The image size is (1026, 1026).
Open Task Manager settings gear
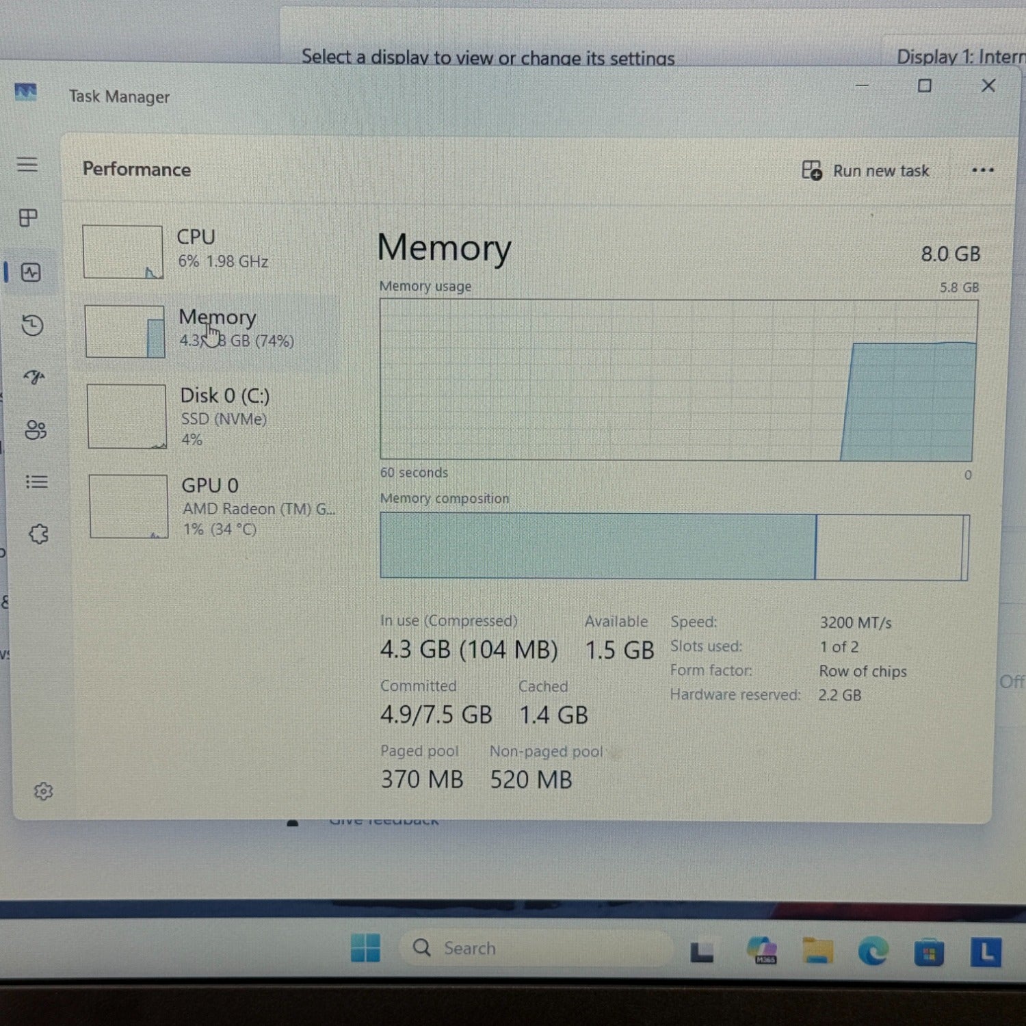pyautogui.click(x=44, y=791)
